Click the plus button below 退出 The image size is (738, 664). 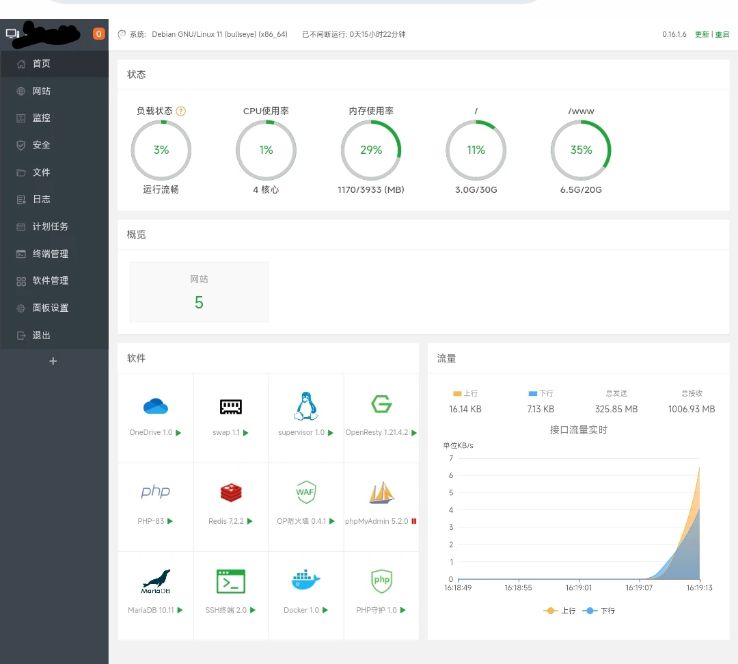point(53,361)
